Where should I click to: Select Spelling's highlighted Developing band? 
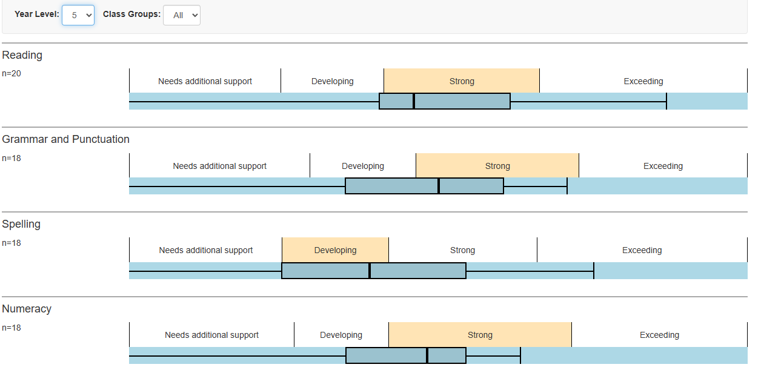pyautogui.click(x=336, y=250)
